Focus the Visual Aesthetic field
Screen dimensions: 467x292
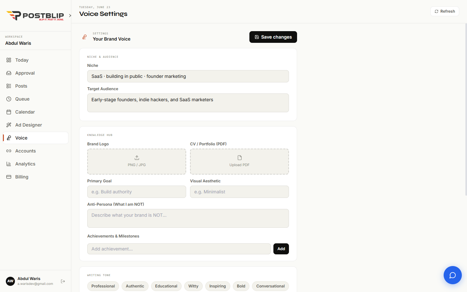(239, 192)
